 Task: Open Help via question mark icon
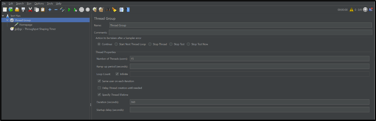point(128,10)
